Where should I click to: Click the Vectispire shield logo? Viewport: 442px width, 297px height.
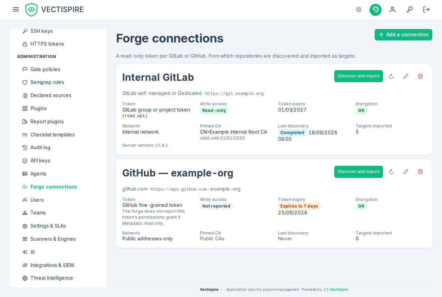(x=31, y=10)
